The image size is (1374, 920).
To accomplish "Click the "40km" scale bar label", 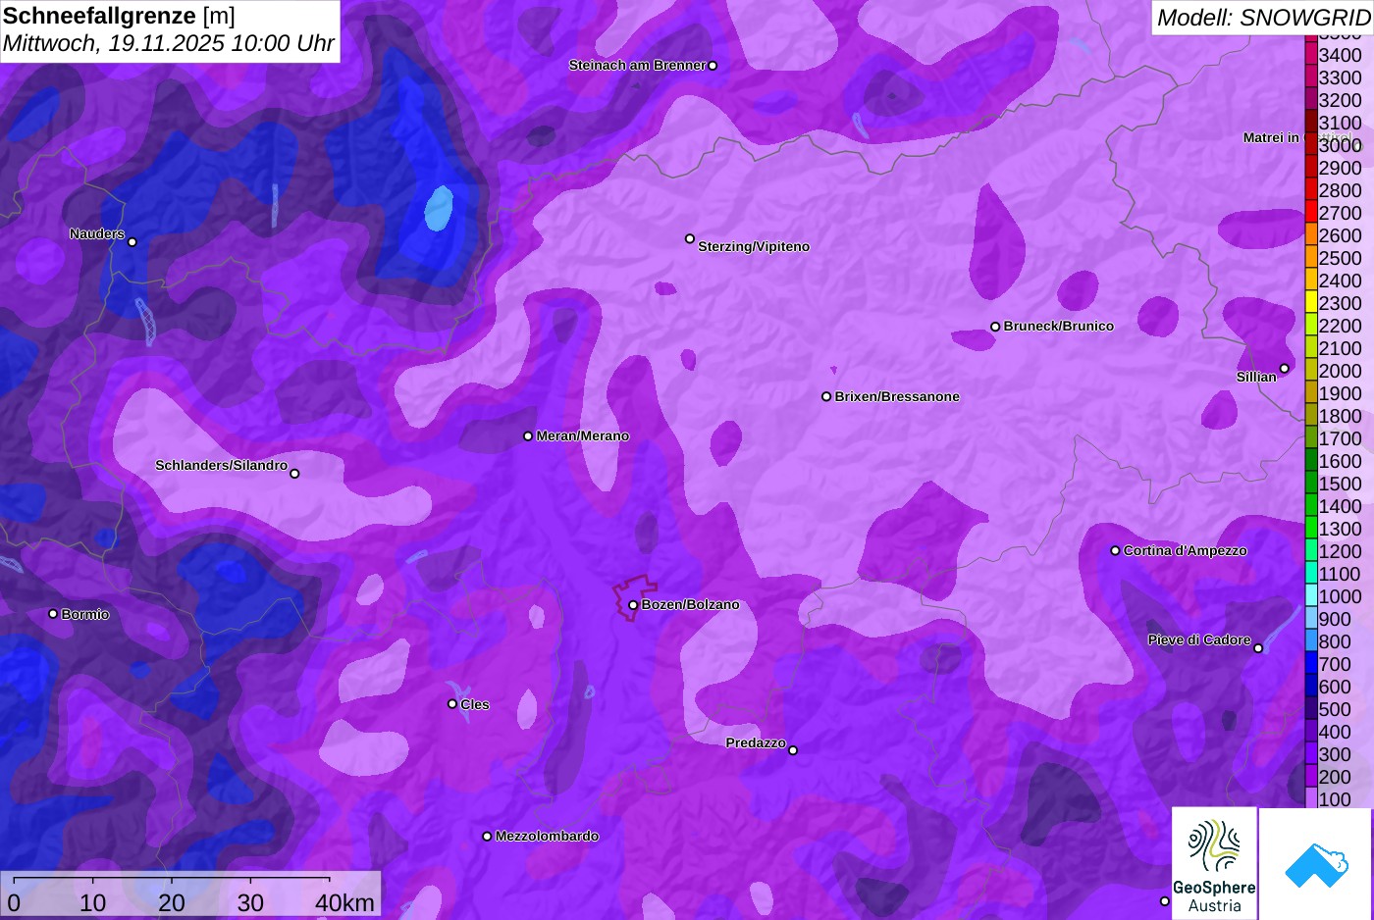I will point(344,903).
